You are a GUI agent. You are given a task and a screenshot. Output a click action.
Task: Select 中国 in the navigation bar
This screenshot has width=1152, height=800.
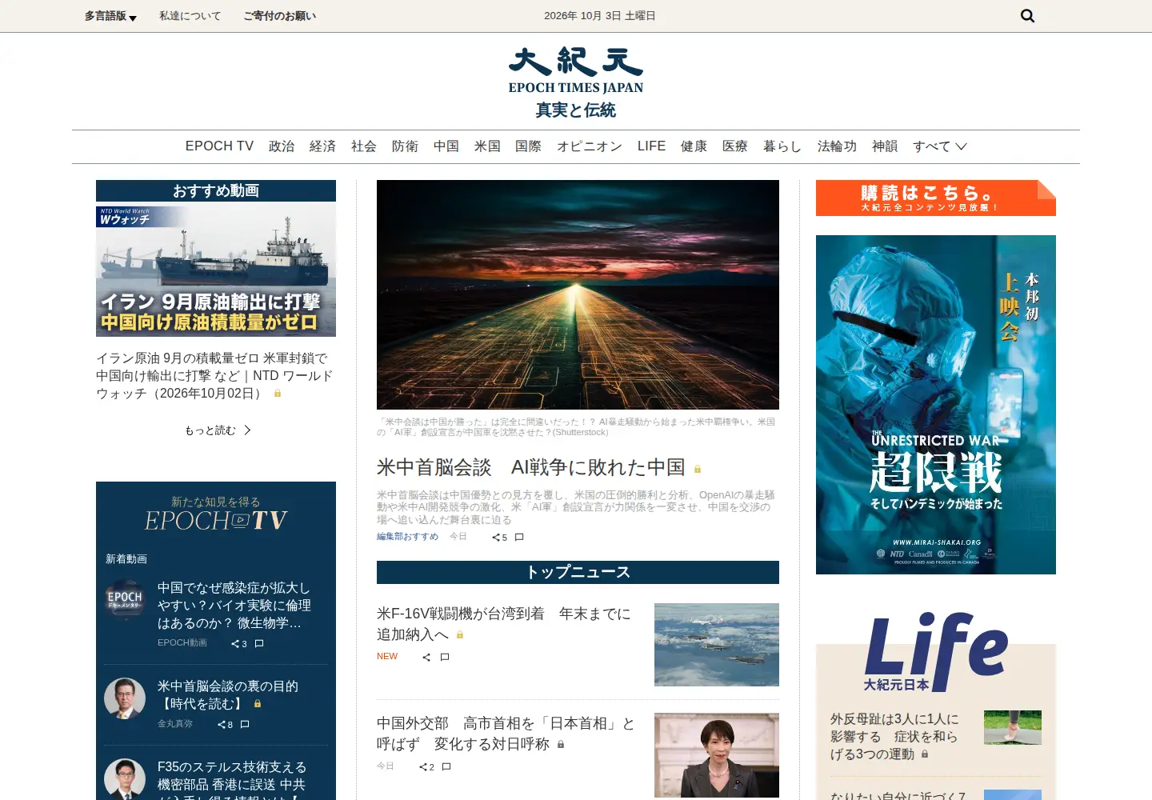coord(446,146)
